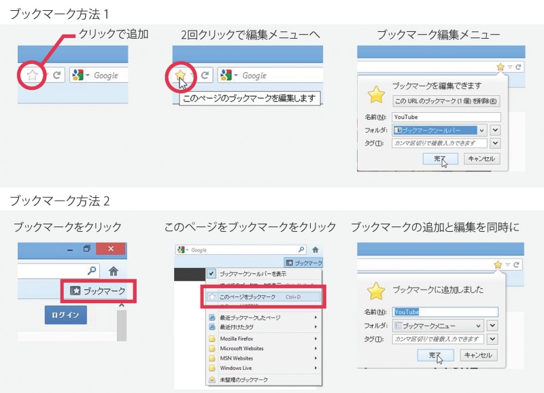
Task: Click magnifier icon above bookmark menu list
Action: coord(301,250)
